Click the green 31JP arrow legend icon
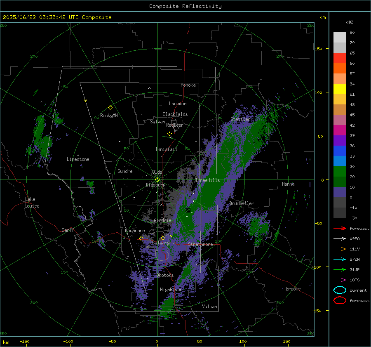The image size is (371, 347). (x=340, y=269)
